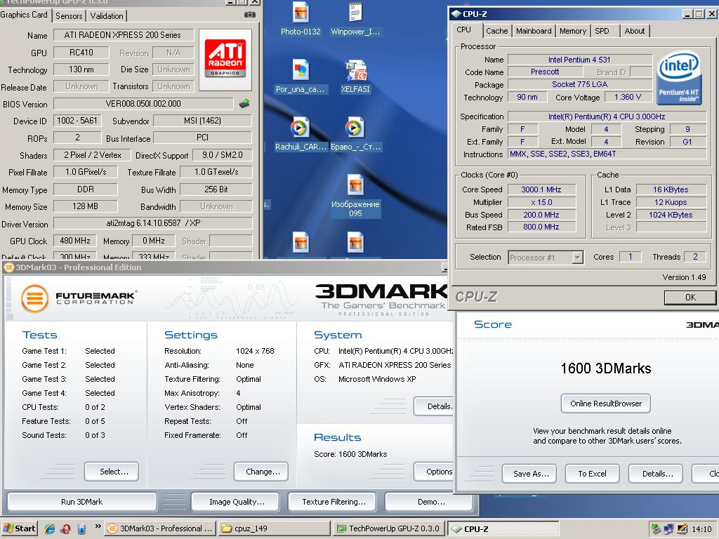Click the Windows Start button
This screenshot has height=539, width=719.
[x=19, y=528]
